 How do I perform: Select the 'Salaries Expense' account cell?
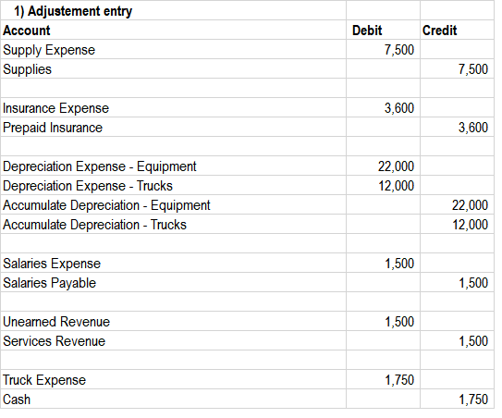[x=174, y=264]
